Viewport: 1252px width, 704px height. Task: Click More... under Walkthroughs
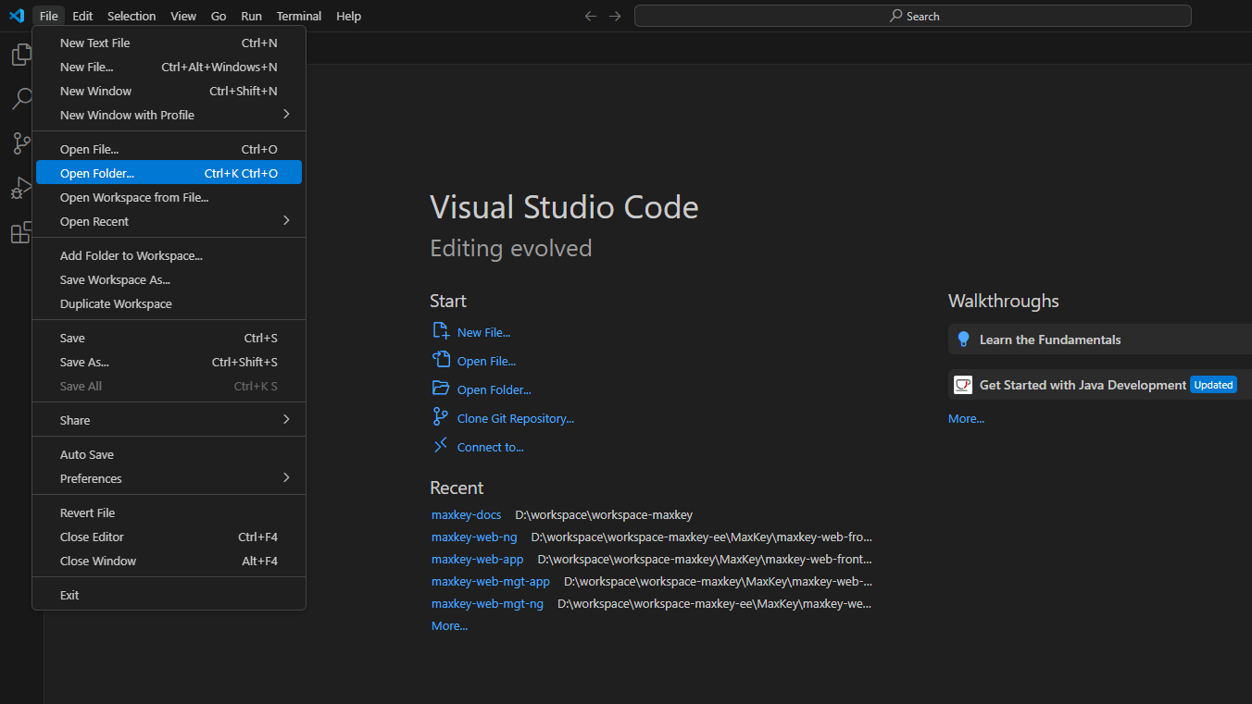coord(966,418)
